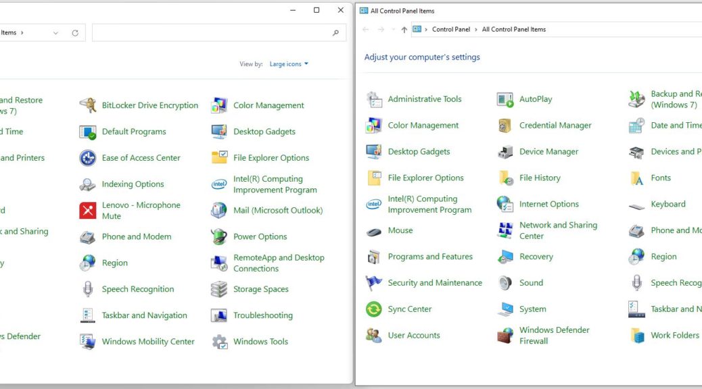Open Ease of Access Center icon
This screenshot has height=389, width=702.
pos(88,158)
